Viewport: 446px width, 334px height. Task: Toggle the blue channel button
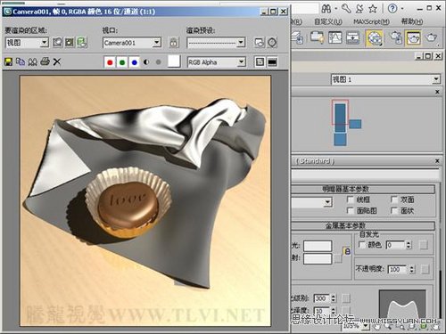[135, 62]
